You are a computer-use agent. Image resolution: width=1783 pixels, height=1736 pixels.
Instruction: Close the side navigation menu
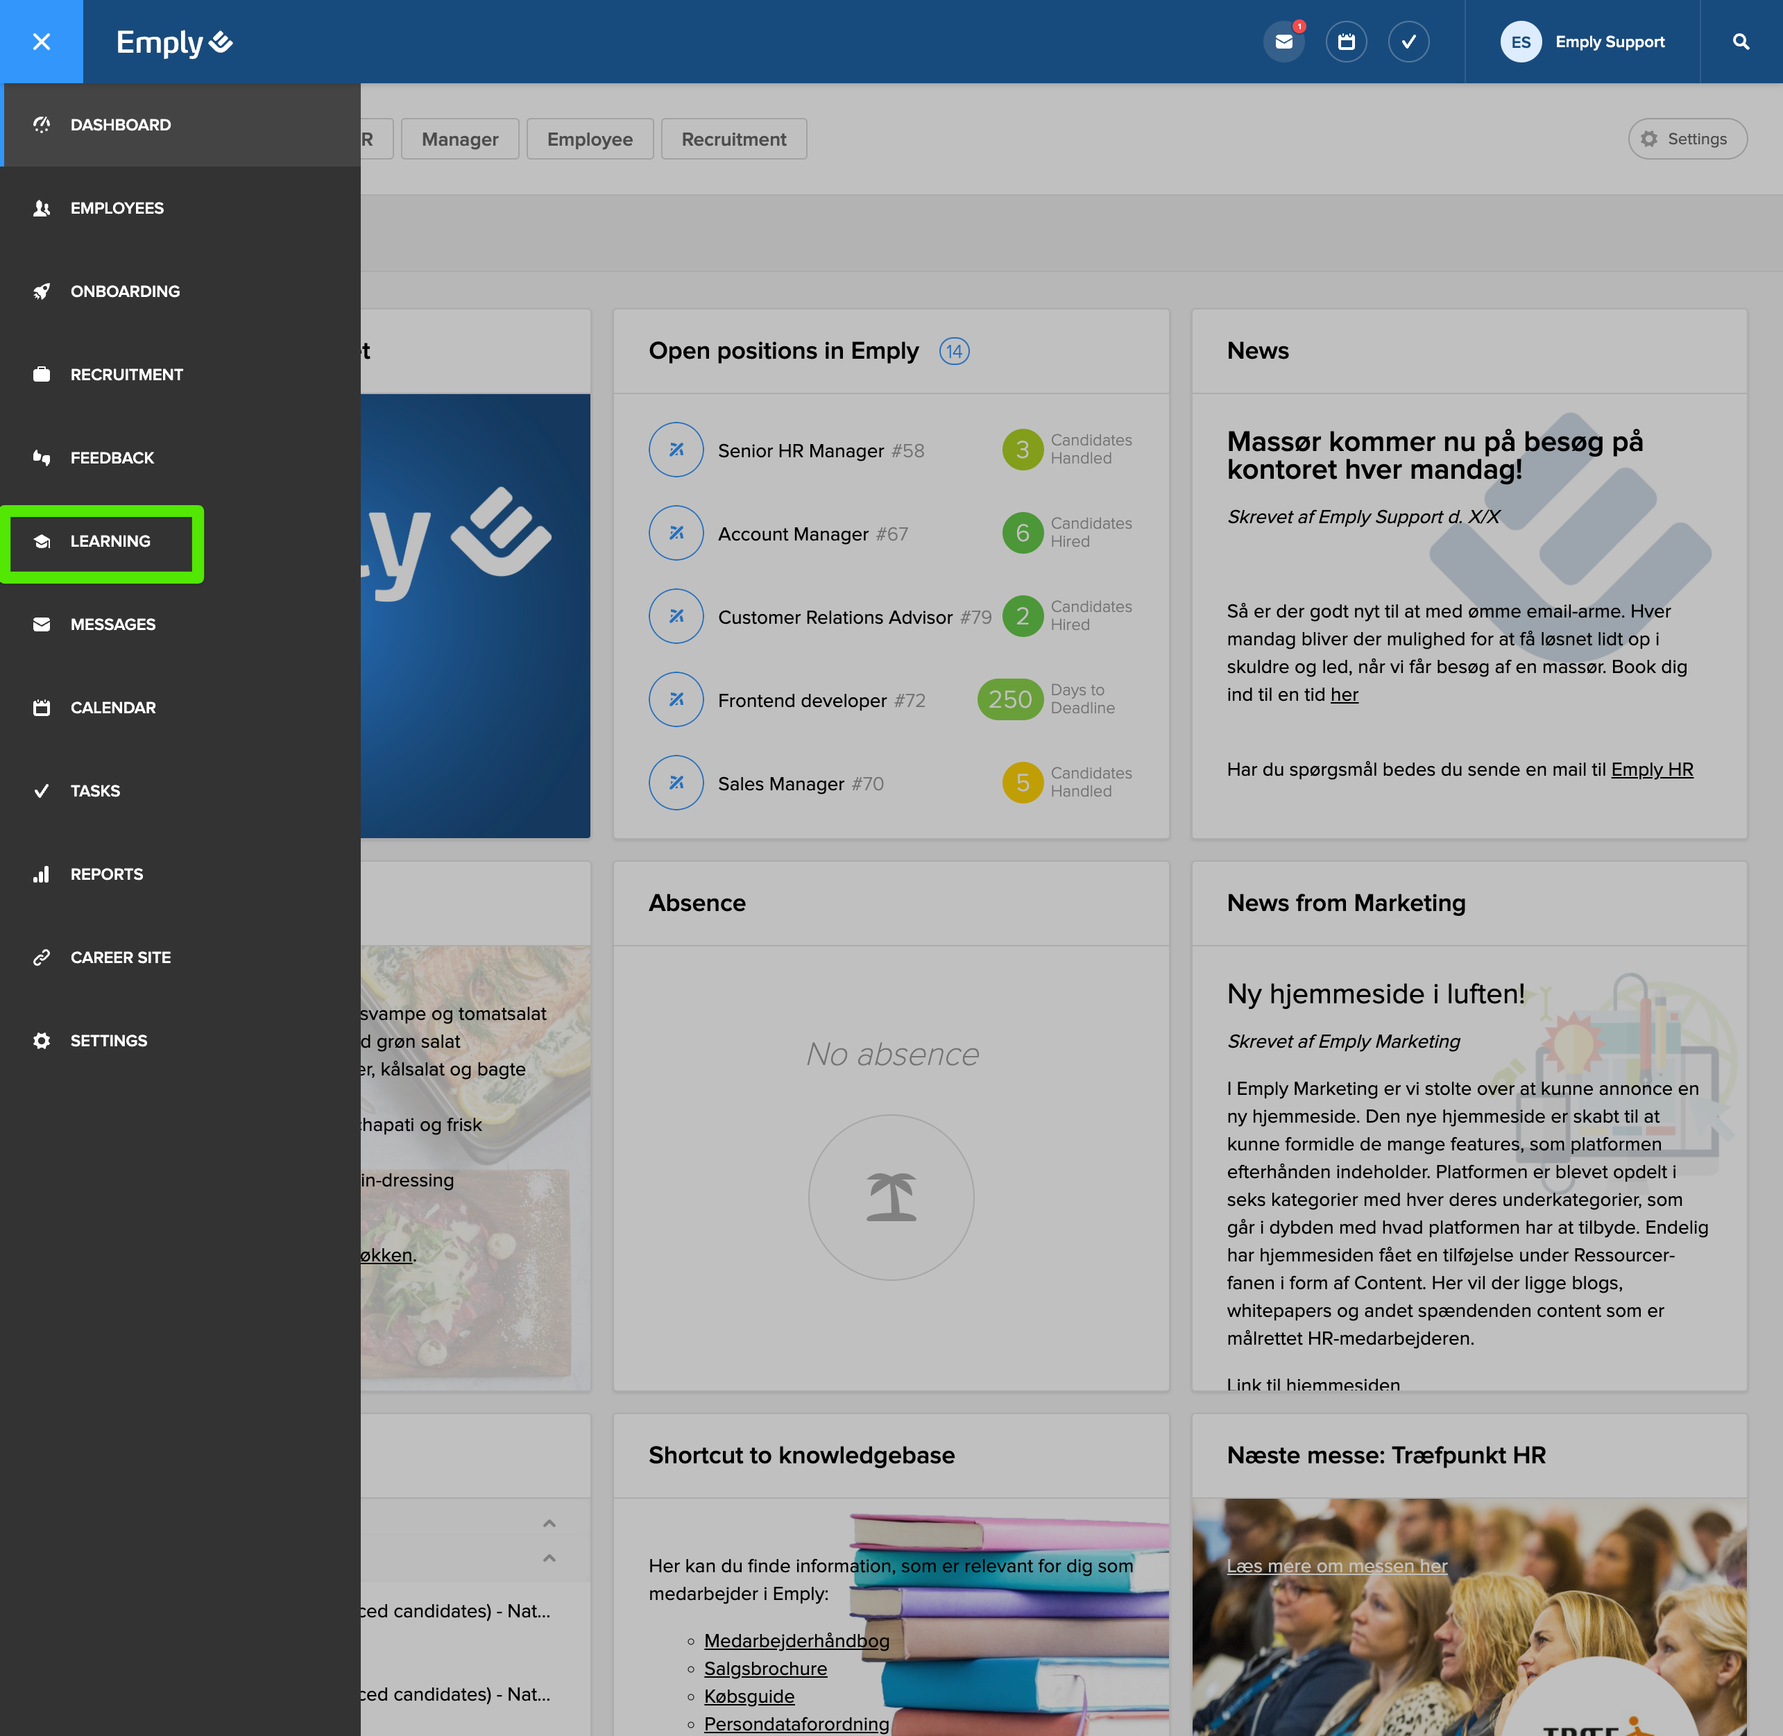click(41, 42)
